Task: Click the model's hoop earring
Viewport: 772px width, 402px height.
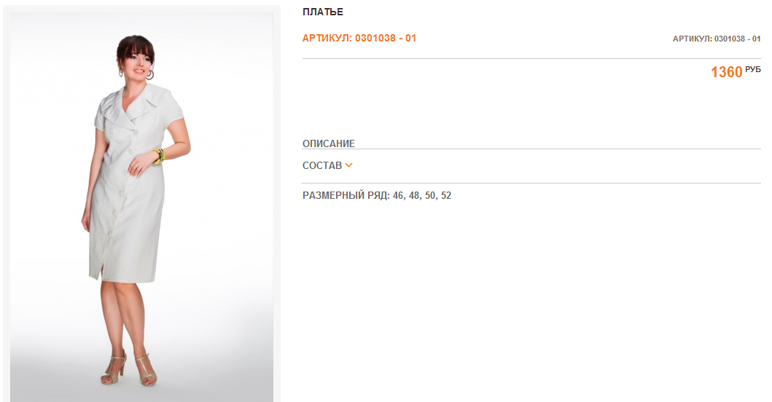Action: [149, 75]
